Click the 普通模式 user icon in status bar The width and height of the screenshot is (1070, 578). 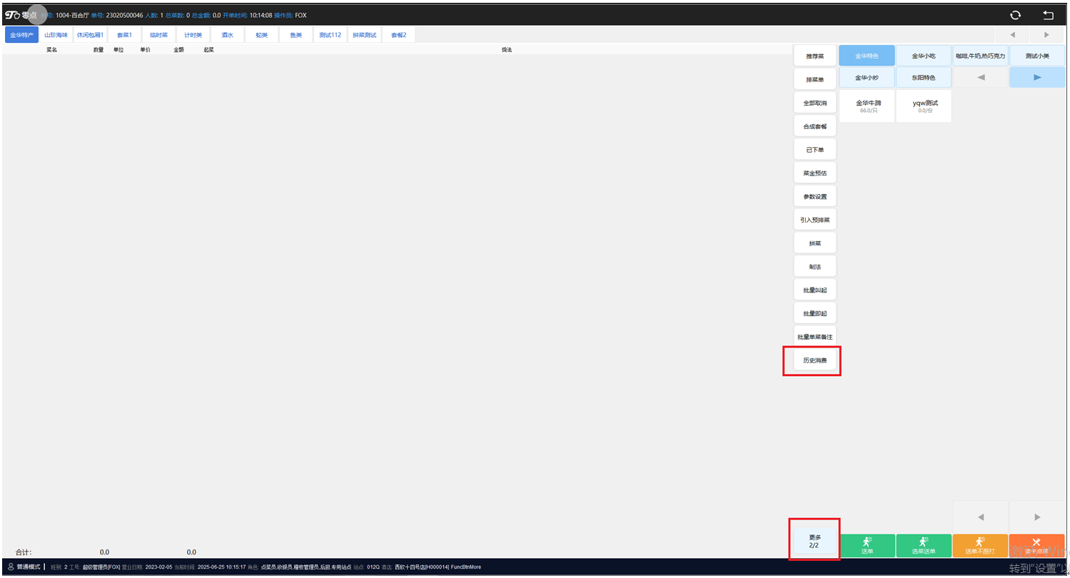click(11, 567)
